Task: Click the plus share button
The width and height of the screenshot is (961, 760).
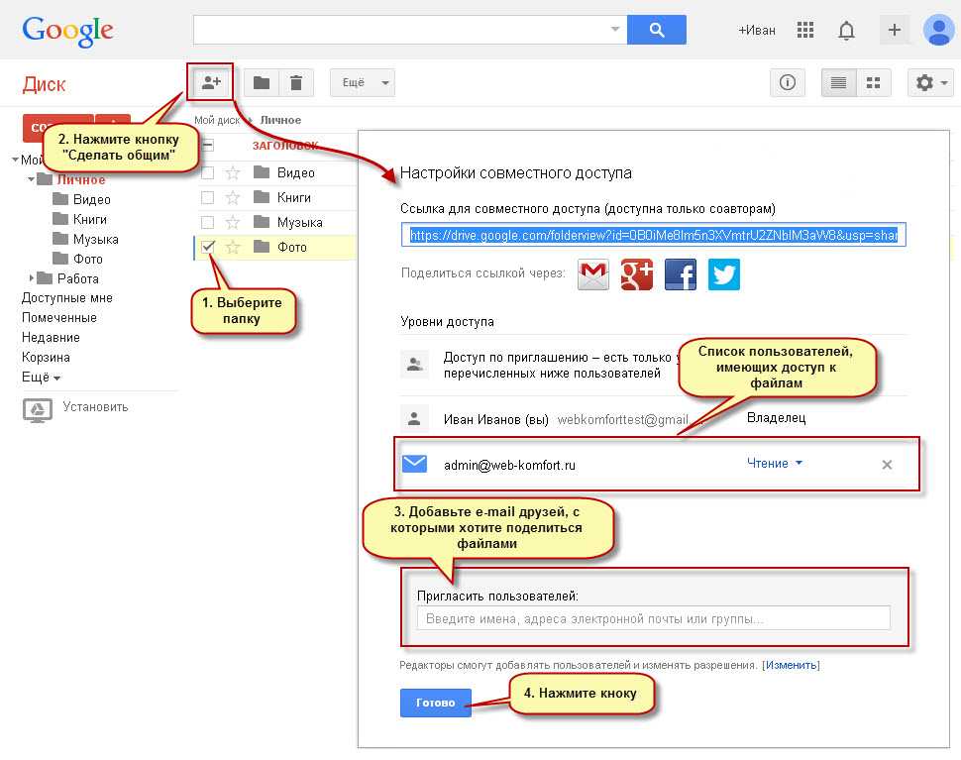Action: pos(895,30)
